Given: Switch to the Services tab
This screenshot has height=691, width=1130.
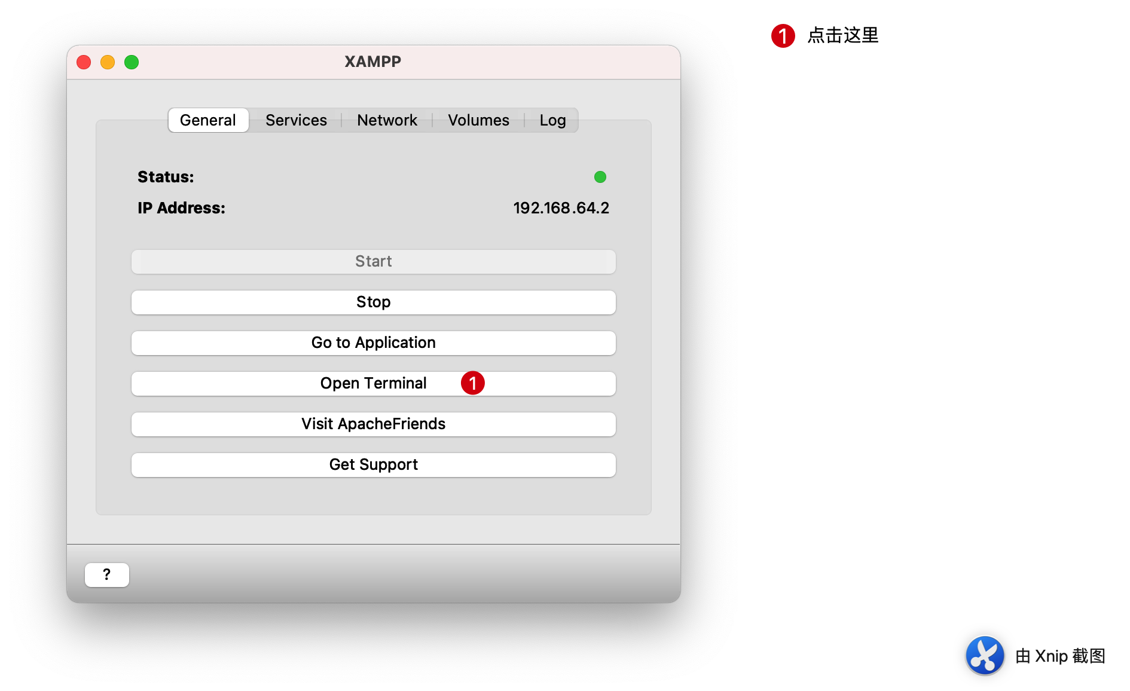Looking at the screenshot, I should point(296,120).
